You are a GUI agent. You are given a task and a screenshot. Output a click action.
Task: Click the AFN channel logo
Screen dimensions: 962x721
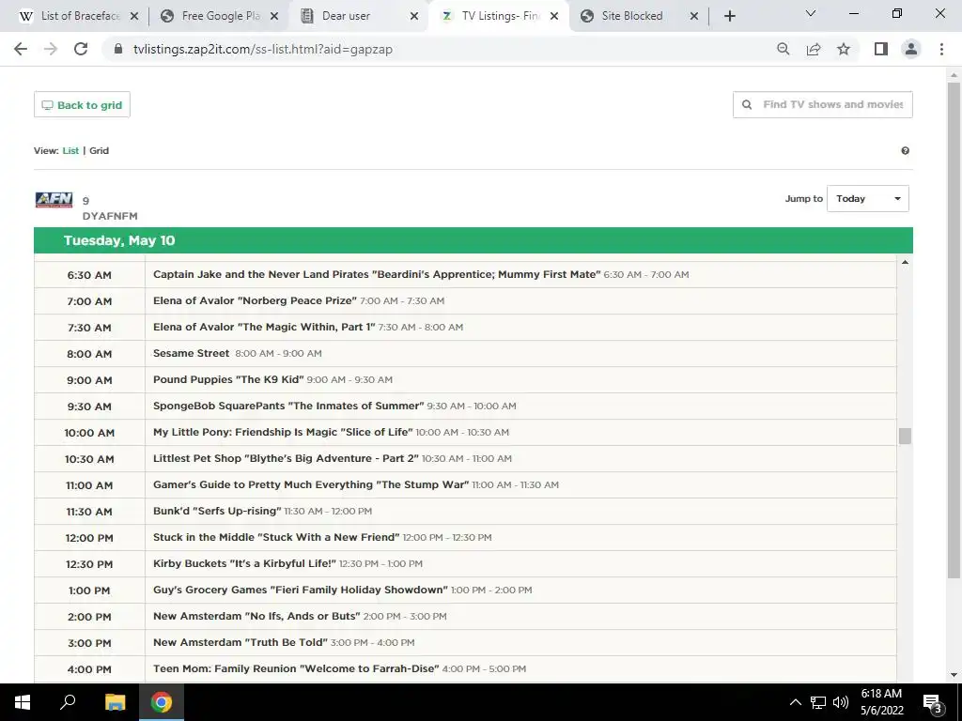pos(54,199)
